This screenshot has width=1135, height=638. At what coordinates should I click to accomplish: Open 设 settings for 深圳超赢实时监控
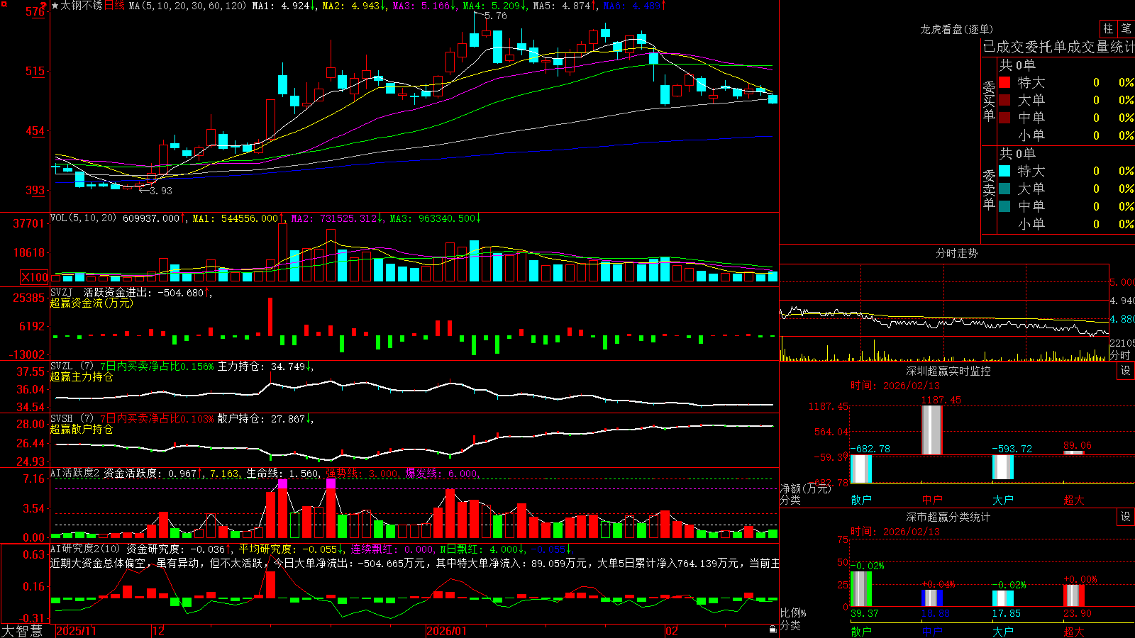point(1126,371)
